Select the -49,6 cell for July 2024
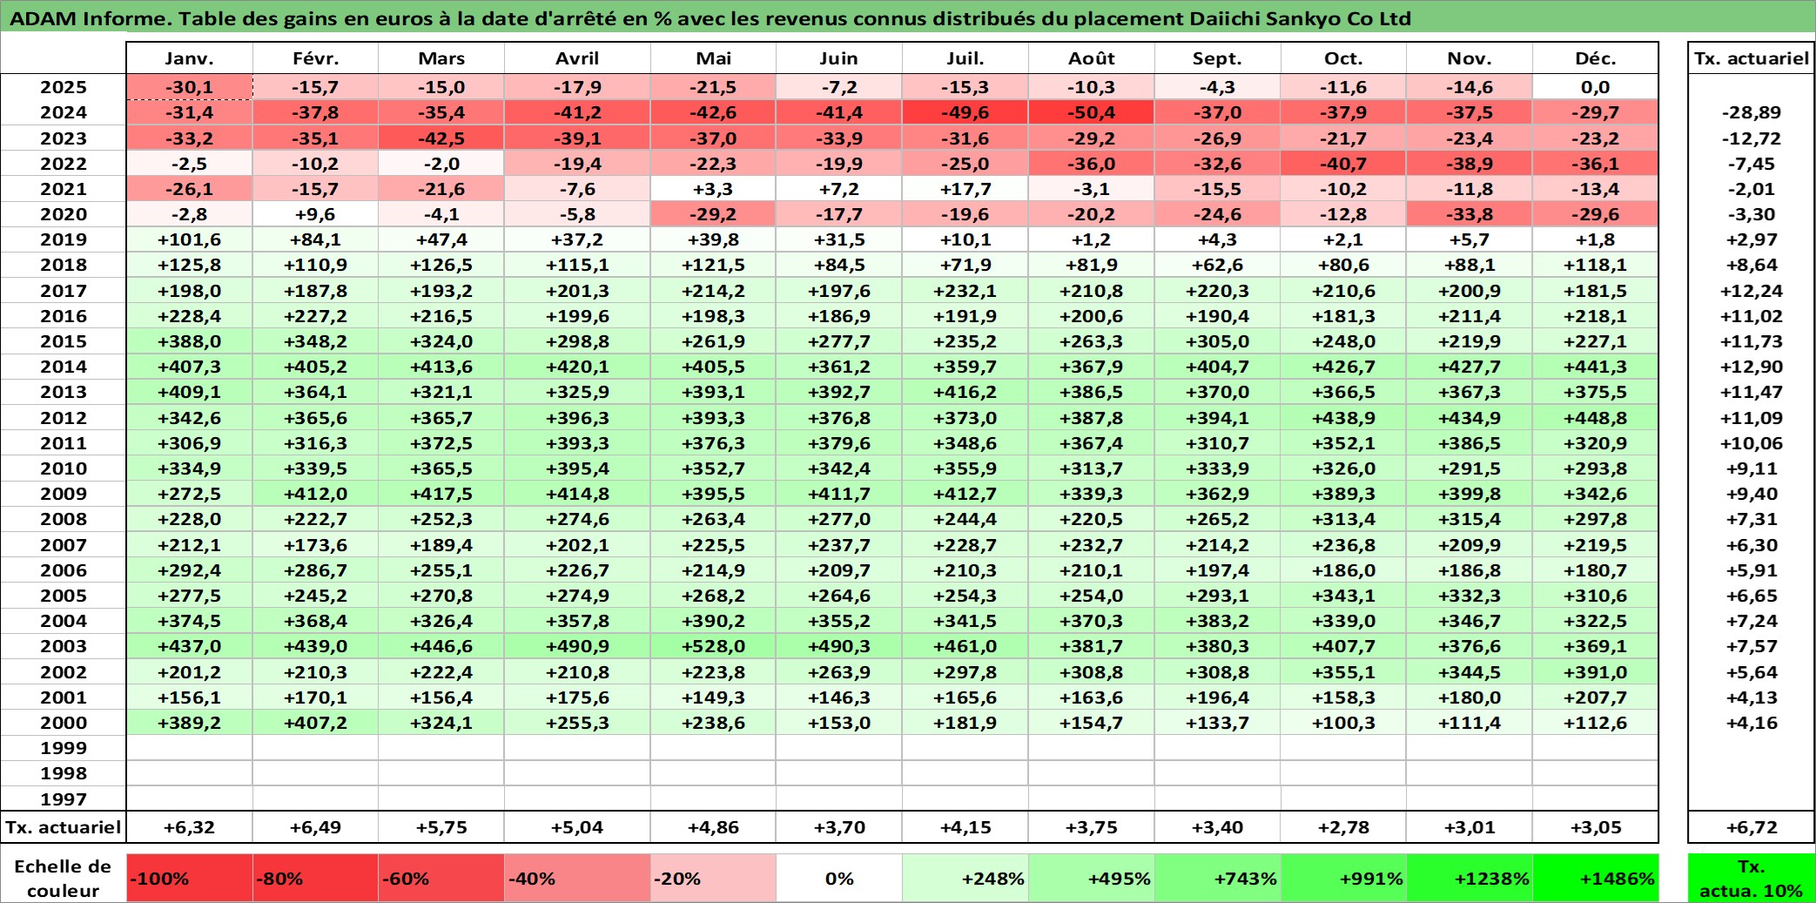 965,112
